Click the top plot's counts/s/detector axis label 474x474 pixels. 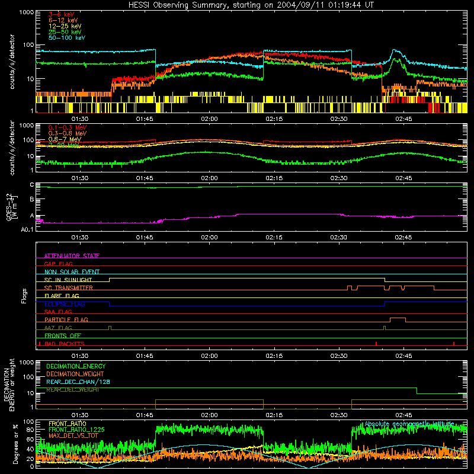click(12, 62)
